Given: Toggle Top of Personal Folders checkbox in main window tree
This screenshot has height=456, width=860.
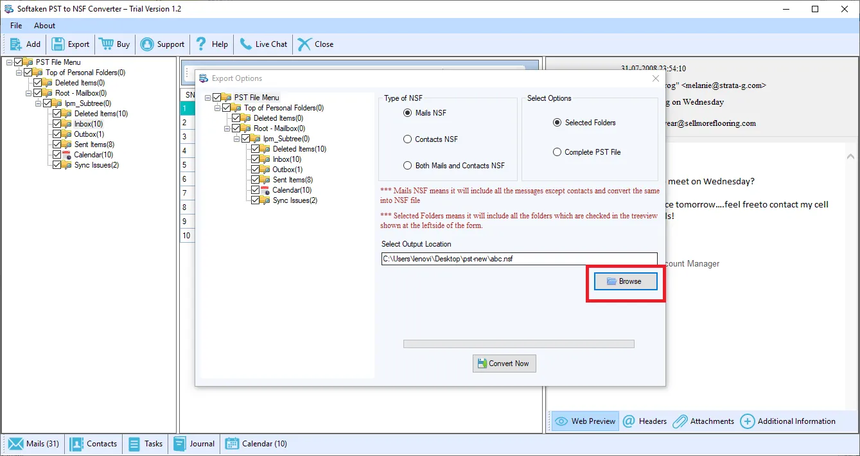Looking at the screenshot, I should pyautogui.click(x=28, y=73).
